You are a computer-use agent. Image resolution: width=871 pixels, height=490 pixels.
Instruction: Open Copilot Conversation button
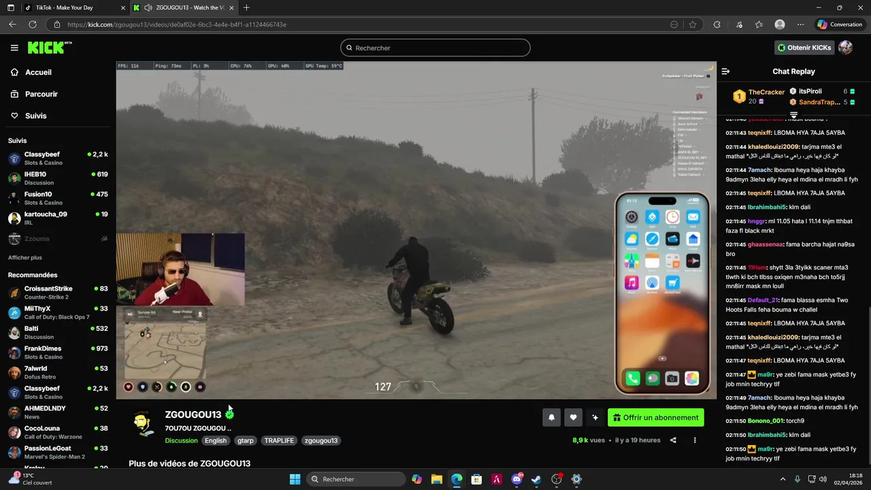pos(840,24)
